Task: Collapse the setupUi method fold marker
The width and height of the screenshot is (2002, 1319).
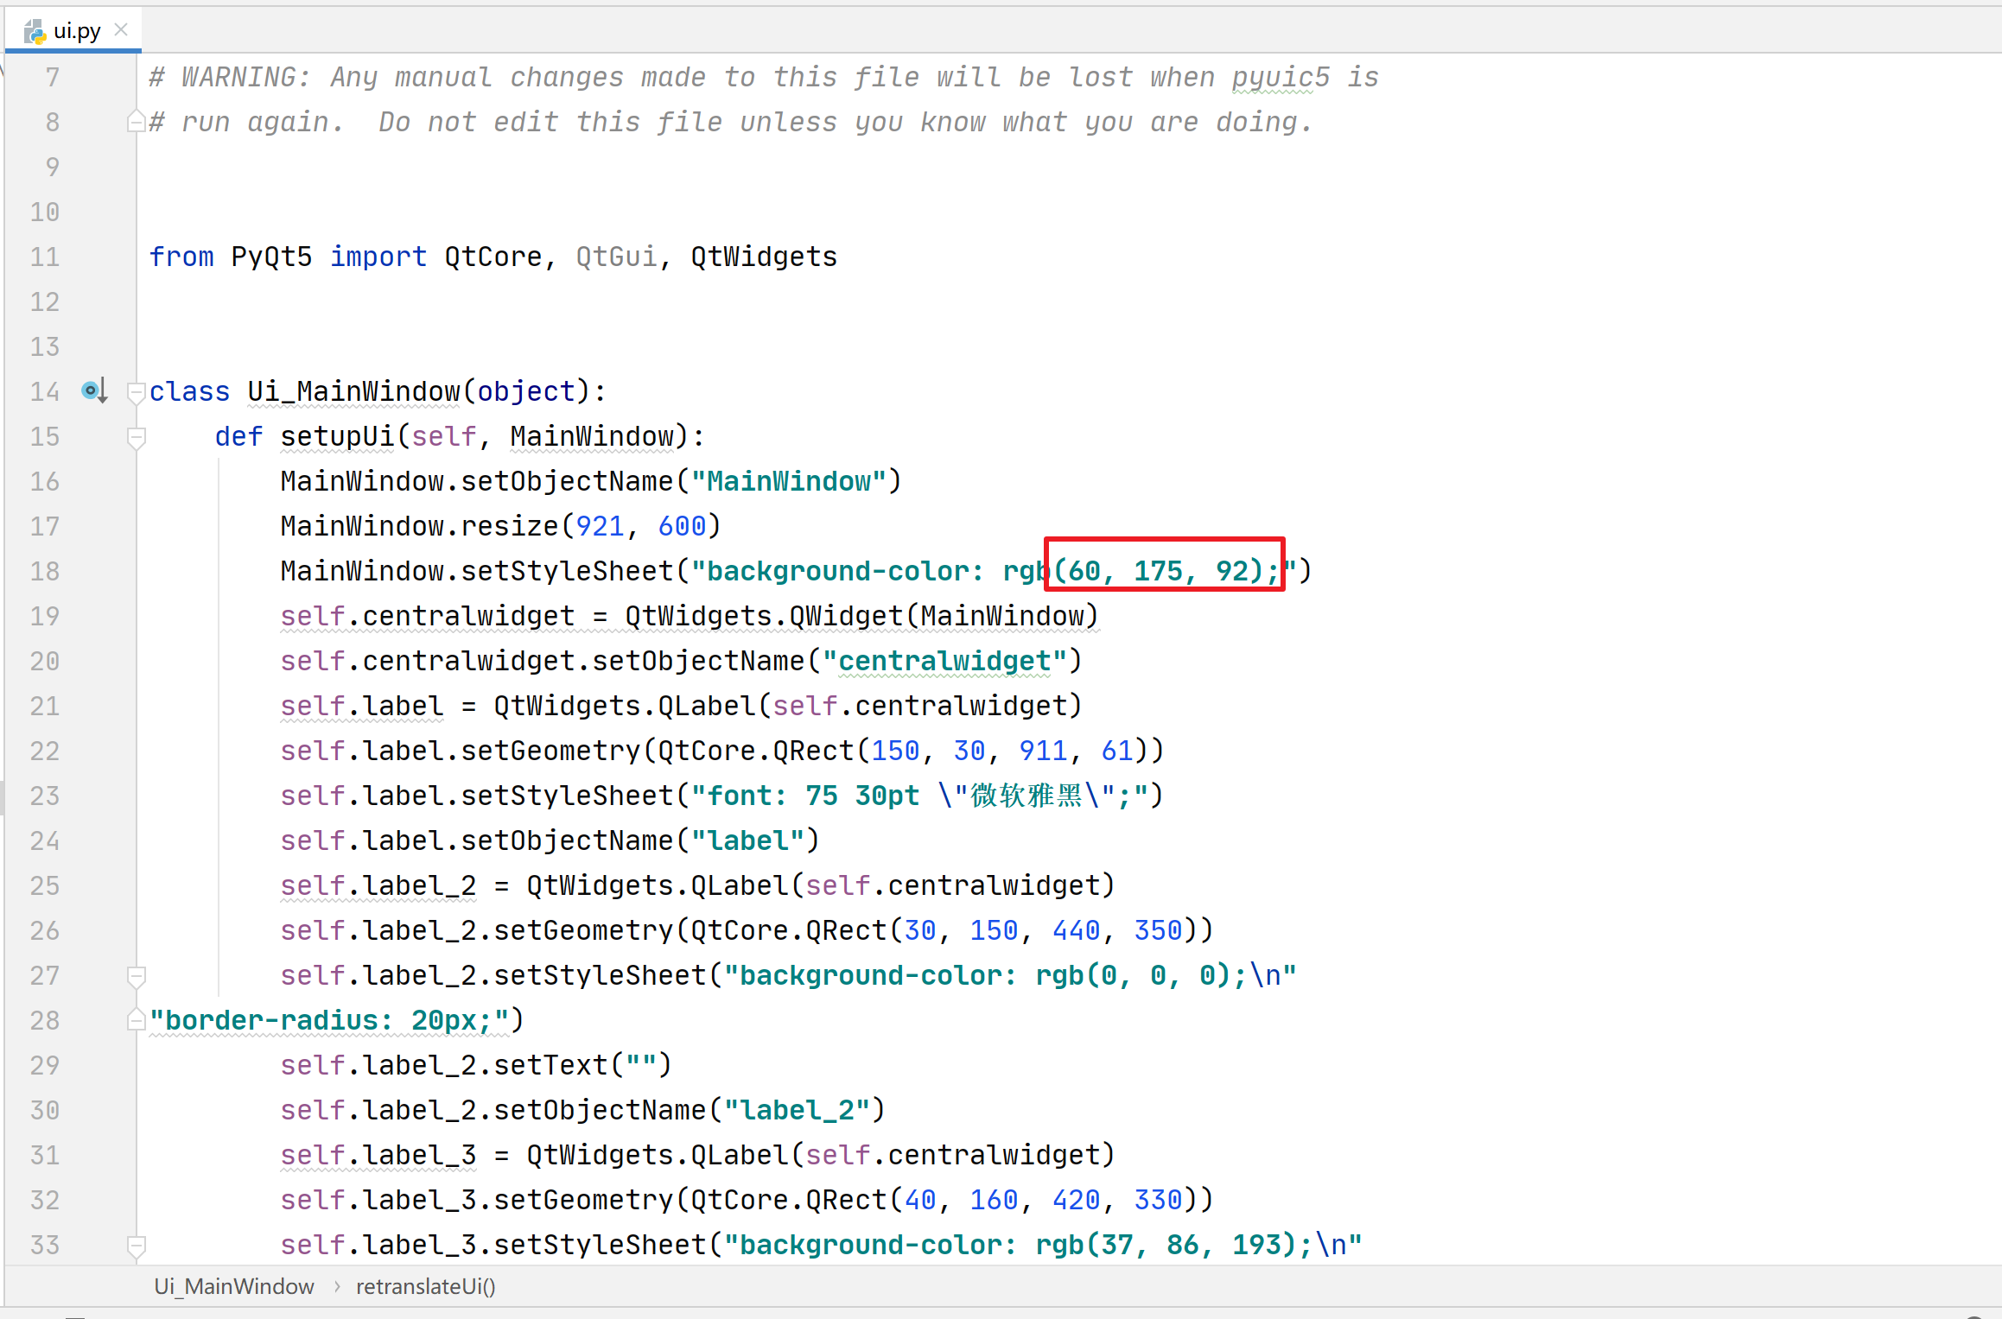Action: [x=136, y=438]
